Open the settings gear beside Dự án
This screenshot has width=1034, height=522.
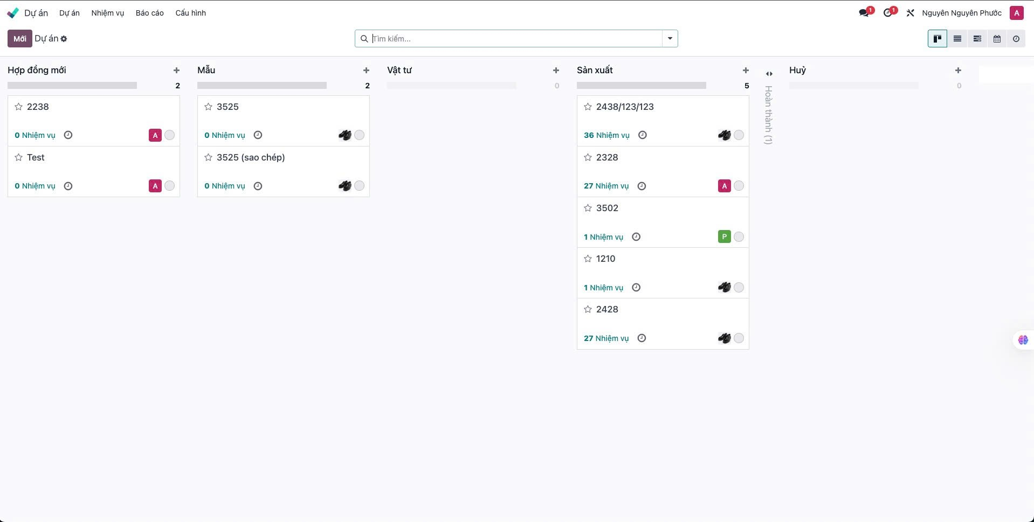point(64,39)
